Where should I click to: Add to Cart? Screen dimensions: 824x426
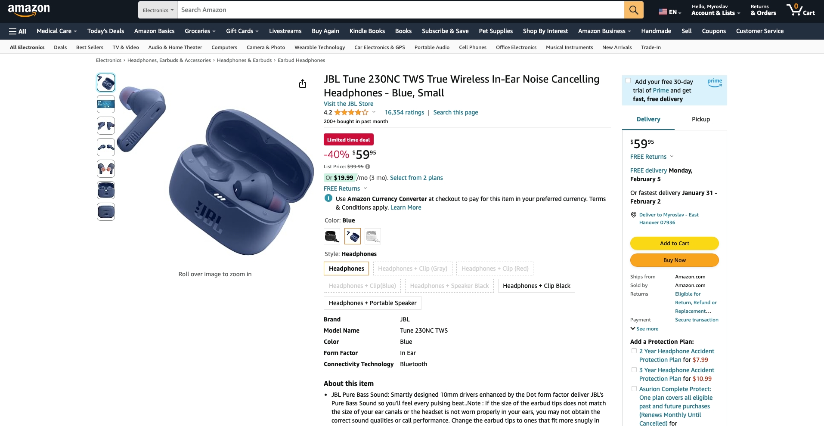[x=674, y=243]
